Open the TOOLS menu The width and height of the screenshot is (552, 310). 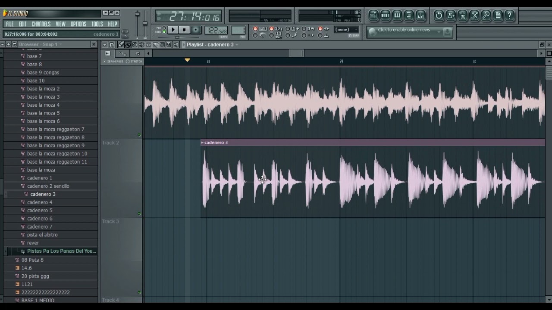[97, 24]
